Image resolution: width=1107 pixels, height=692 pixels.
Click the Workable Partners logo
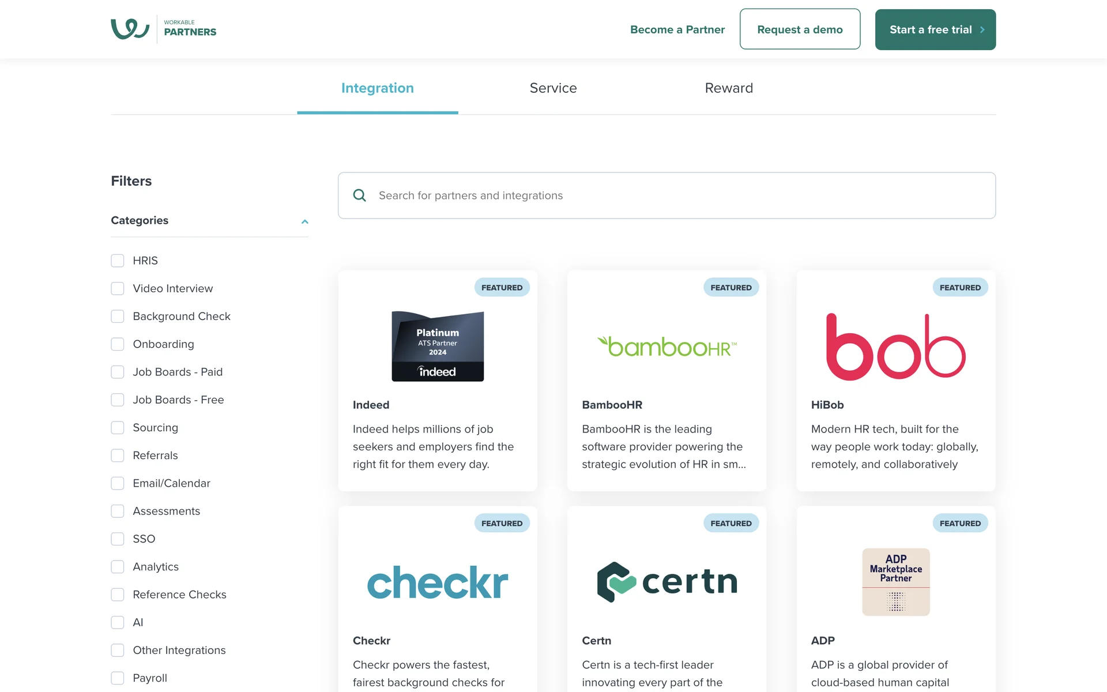tap(163, 29)
